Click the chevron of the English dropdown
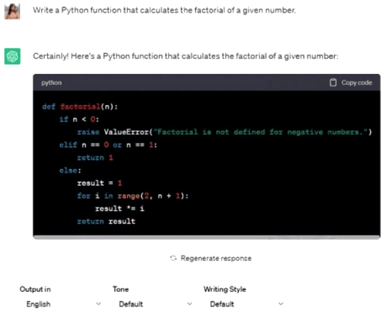Image resolution: width=385 pixels, height=324 pixels. [x=98, y=304]
